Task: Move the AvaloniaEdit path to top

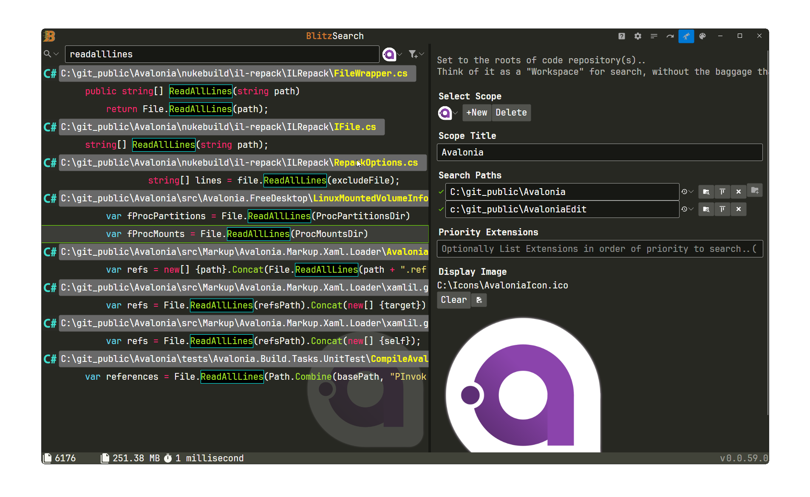Action: [x=722, y=209]
